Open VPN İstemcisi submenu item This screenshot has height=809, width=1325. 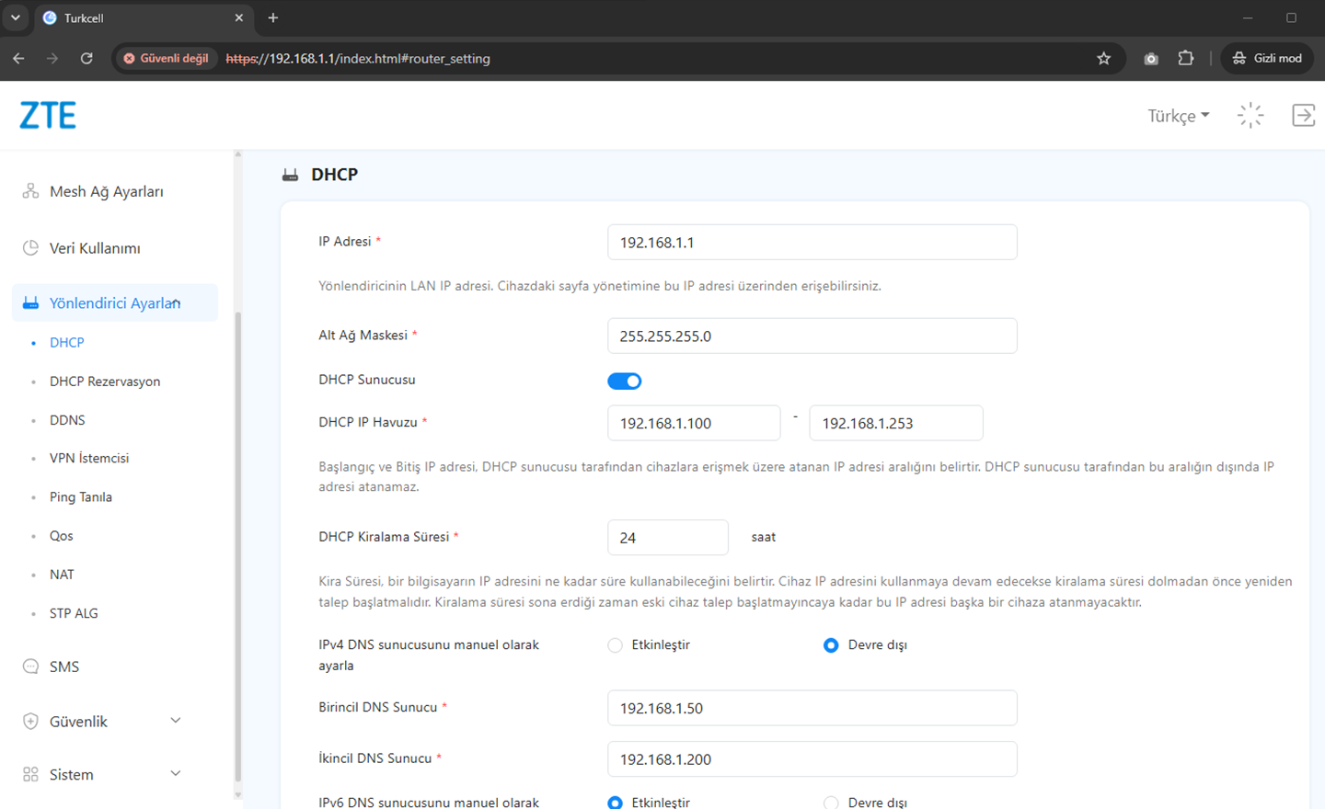coord(89,458)
